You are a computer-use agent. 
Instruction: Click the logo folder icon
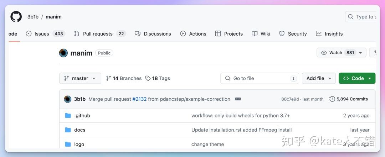coord(68,144)
